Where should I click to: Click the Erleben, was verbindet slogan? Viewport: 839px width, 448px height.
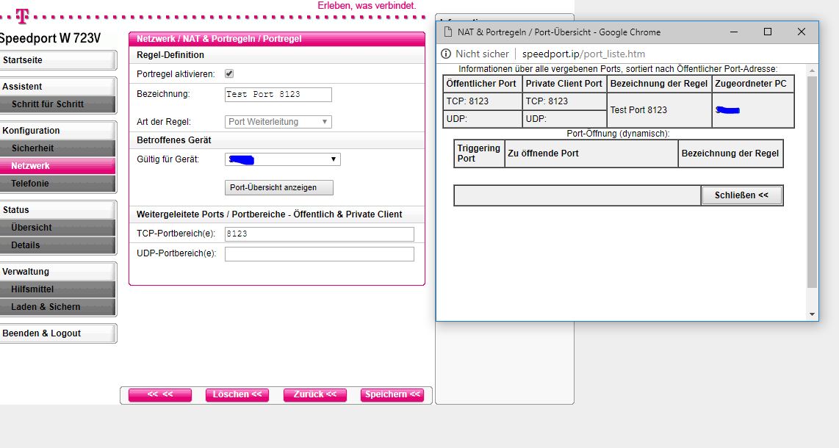(367, 6)
